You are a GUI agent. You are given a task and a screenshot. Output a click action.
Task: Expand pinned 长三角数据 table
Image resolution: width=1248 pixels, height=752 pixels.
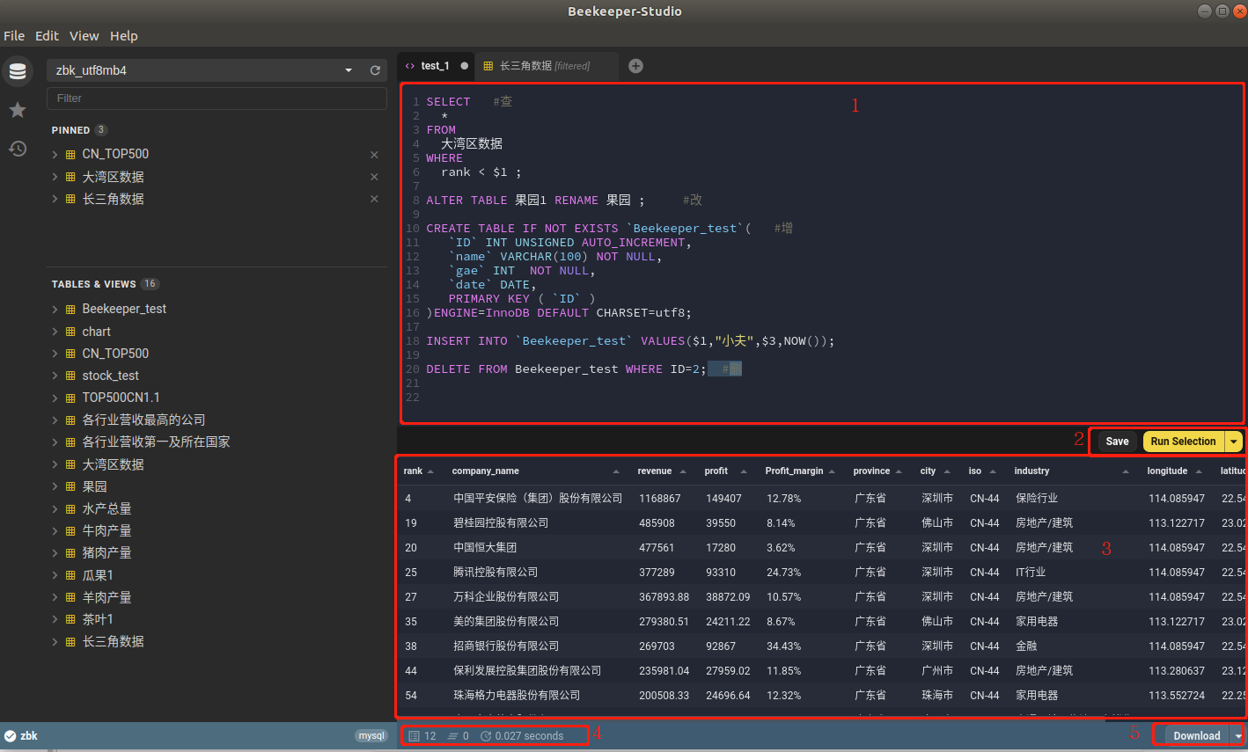(x=55, y=199)
